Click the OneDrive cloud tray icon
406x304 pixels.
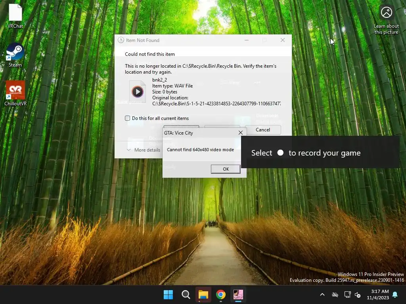point(335,294)
